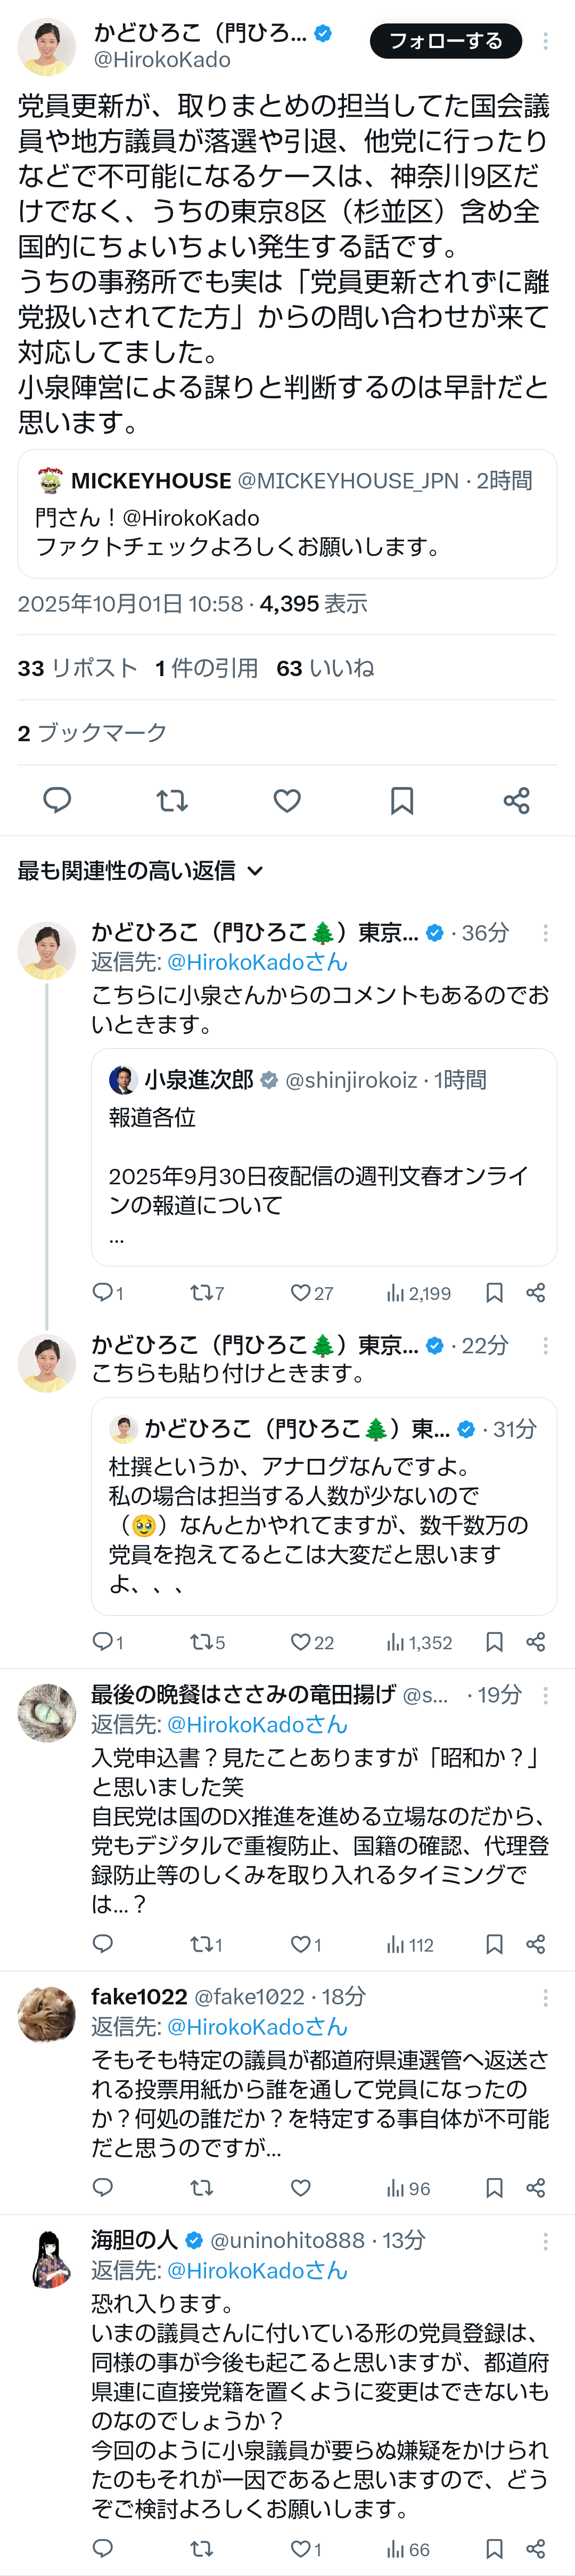Repost the main post

[171, 800]
